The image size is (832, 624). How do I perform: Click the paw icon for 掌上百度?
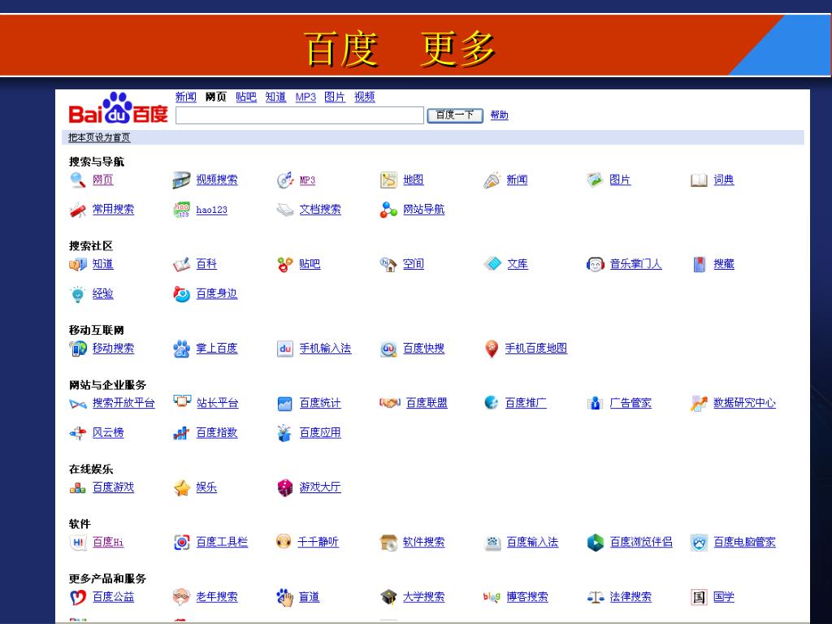[x=181, y=349]
